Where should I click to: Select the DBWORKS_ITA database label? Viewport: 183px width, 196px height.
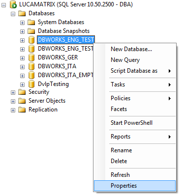[57, 66]
